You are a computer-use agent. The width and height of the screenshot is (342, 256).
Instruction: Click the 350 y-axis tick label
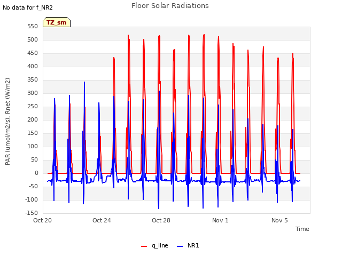pyautogui.click(x=33, y=80)
